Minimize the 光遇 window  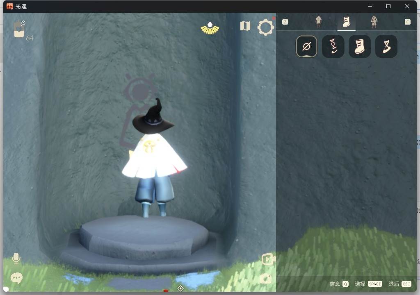click(370, 6)
